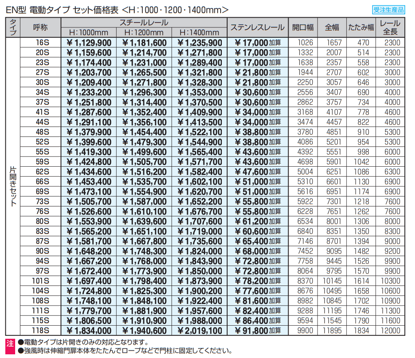Select the たたみ幅 column header

point(361,28)
